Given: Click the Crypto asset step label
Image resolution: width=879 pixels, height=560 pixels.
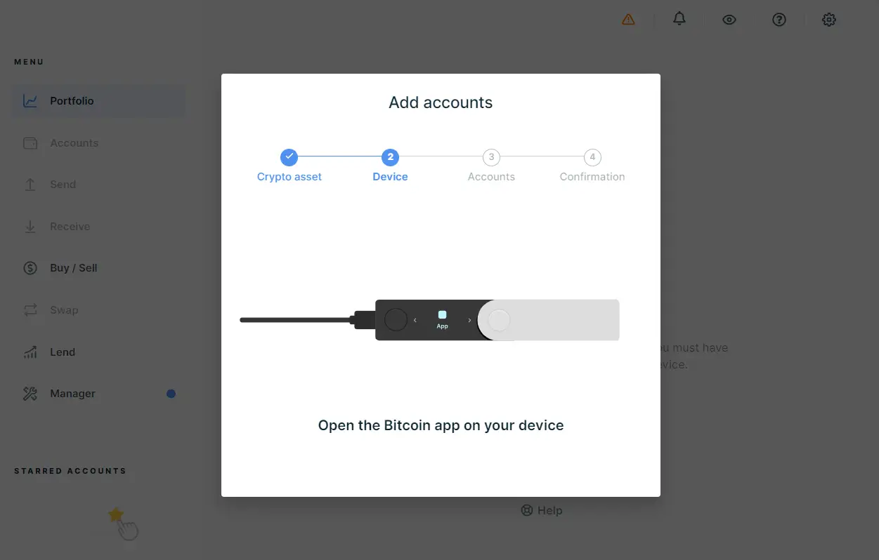Looking at the screenshot, I should click(289, 177).
